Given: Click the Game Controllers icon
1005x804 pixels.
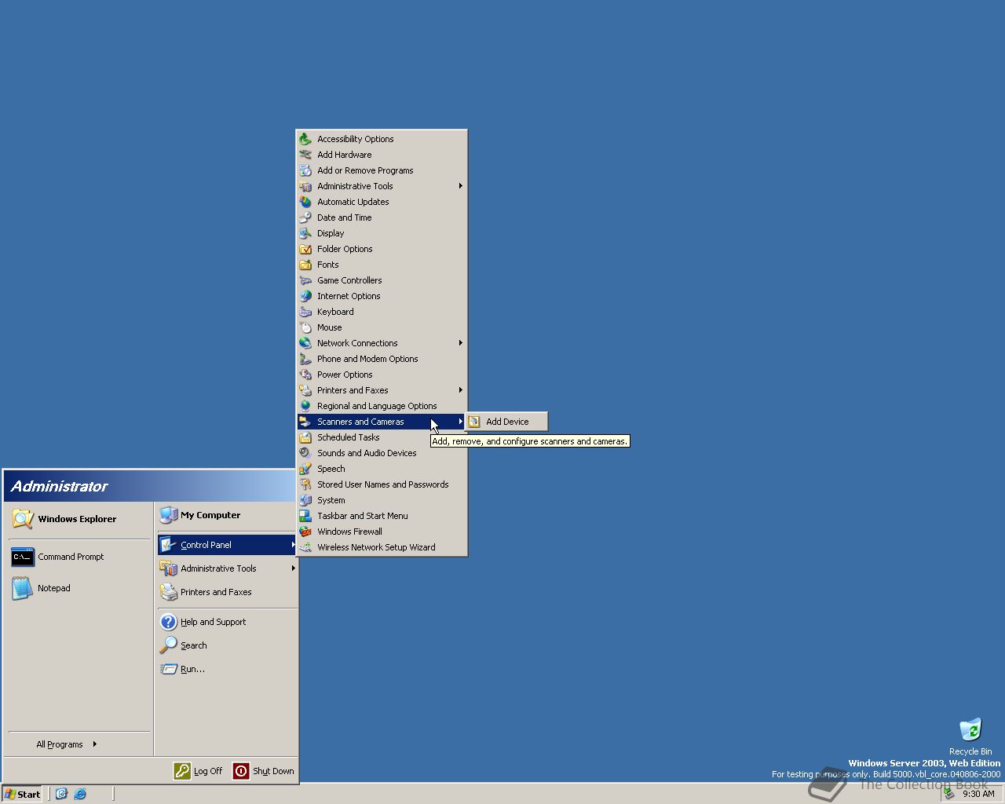Looking at the screenshot, I should tap(305, 280).
